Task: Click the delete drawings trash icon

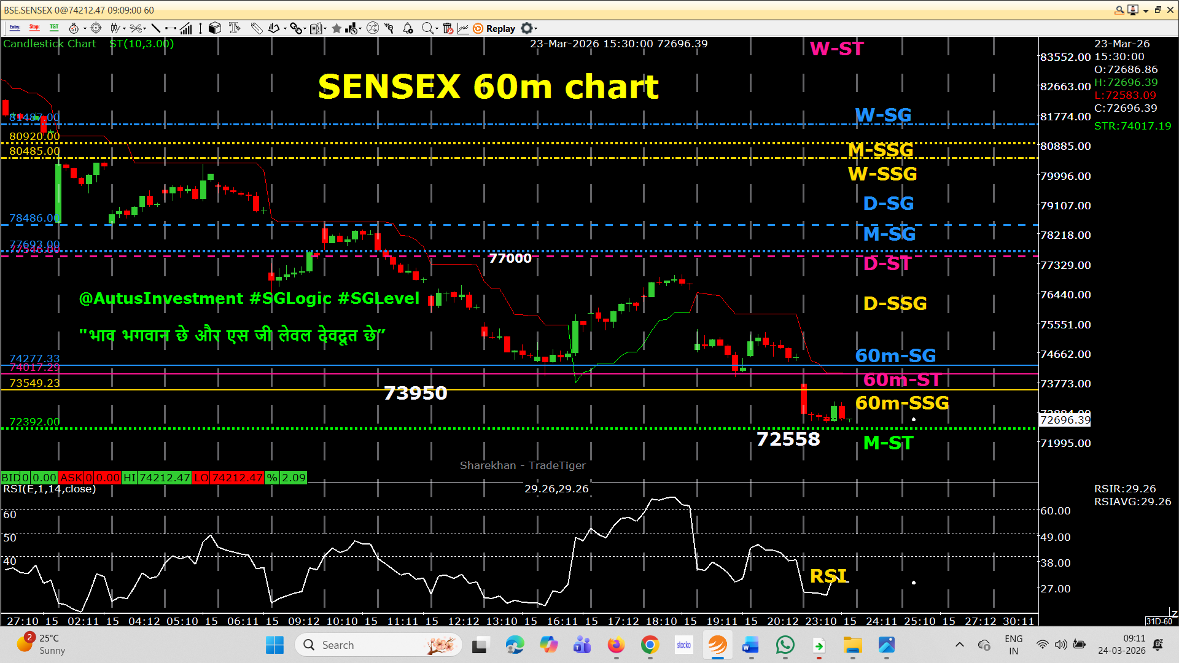Action: click(448, 28)
